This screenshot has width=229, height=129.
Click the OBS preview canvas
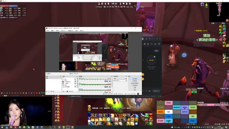pyautogui.click(x=94, y=52)
